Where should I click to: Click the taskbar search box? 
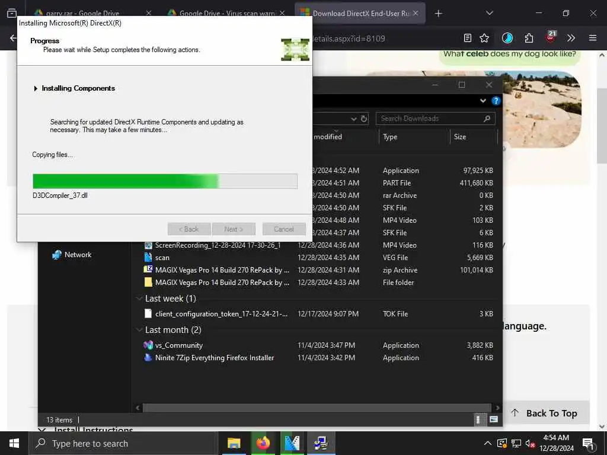coord(123,443)
